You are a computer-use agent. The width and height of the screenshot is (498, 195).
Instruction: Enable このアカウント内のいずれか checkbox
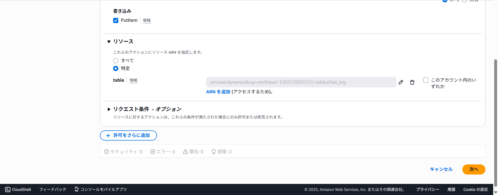point(426,80)
